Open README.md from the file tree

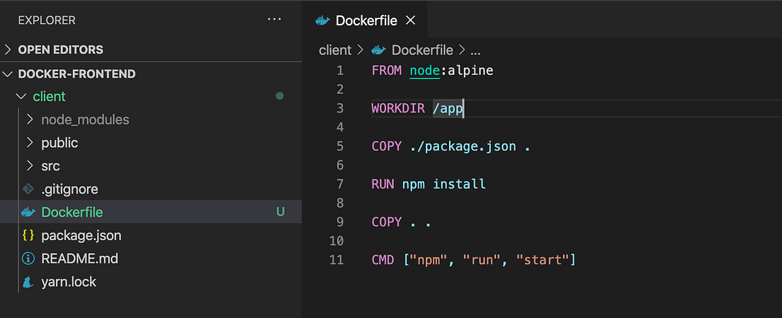tap(80, 259)
